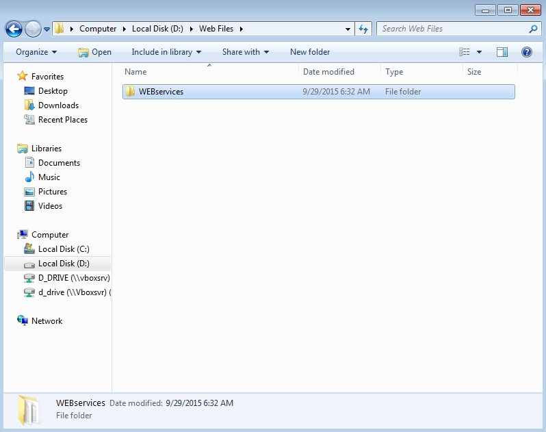Open the Share with dropdown

coord(245,52)
